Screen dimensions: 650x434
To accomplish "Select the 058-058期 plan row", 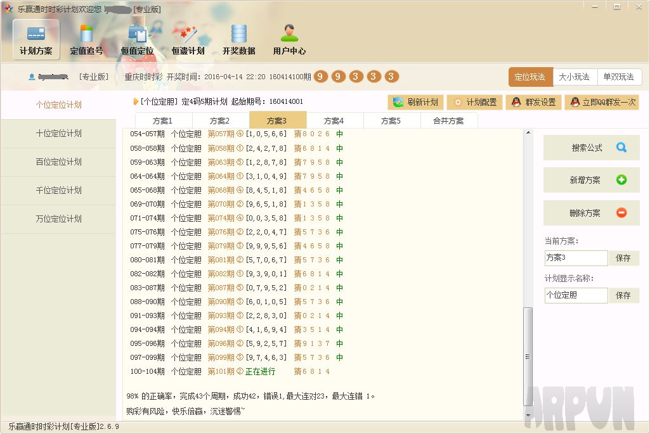I will pos(237,148).
